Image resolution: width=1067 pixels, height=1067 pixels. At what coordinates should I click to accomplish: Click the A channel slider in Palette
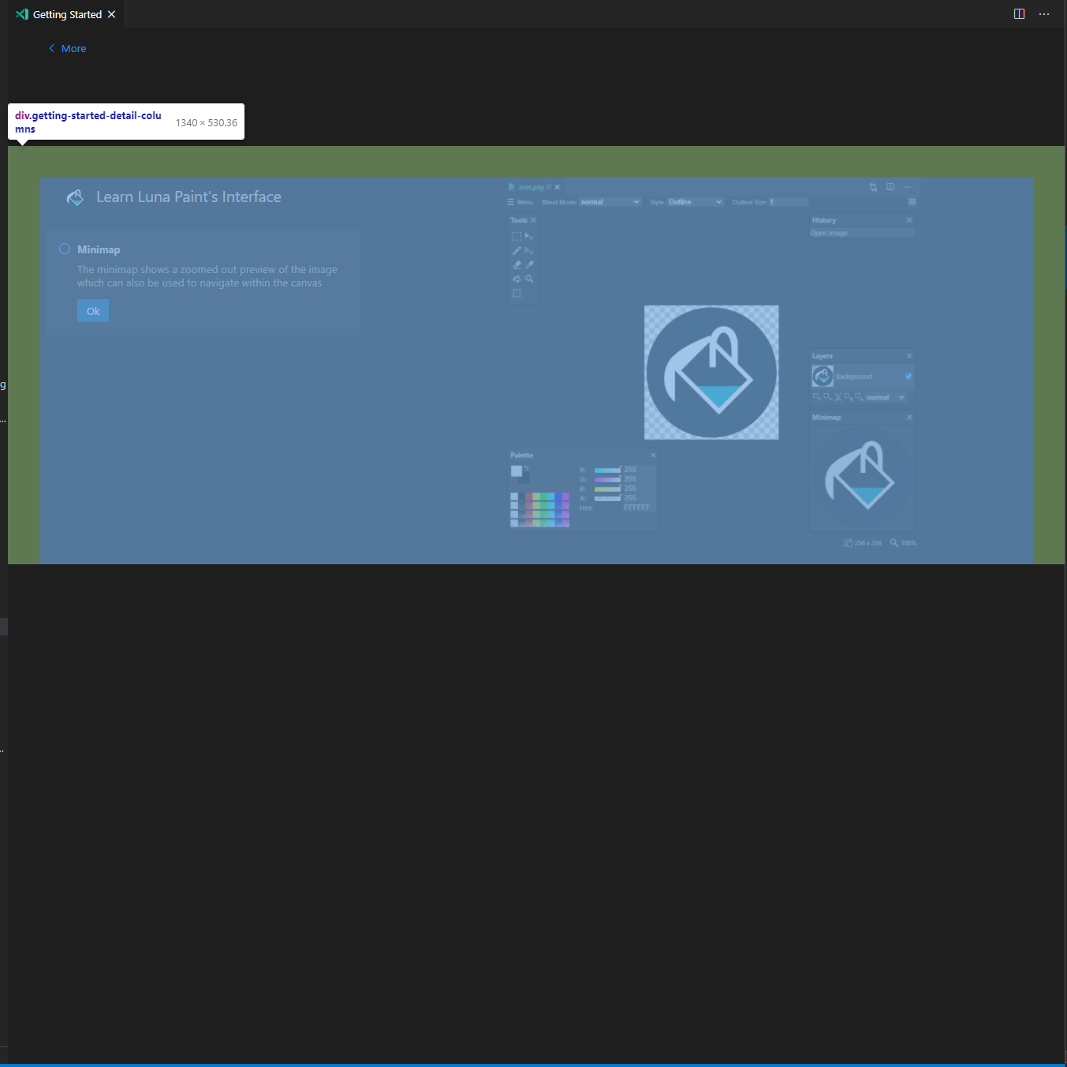[x=607, y=499]
